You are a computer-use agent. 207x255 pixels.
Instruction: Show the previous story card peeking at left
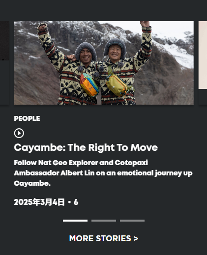point(4,41)
